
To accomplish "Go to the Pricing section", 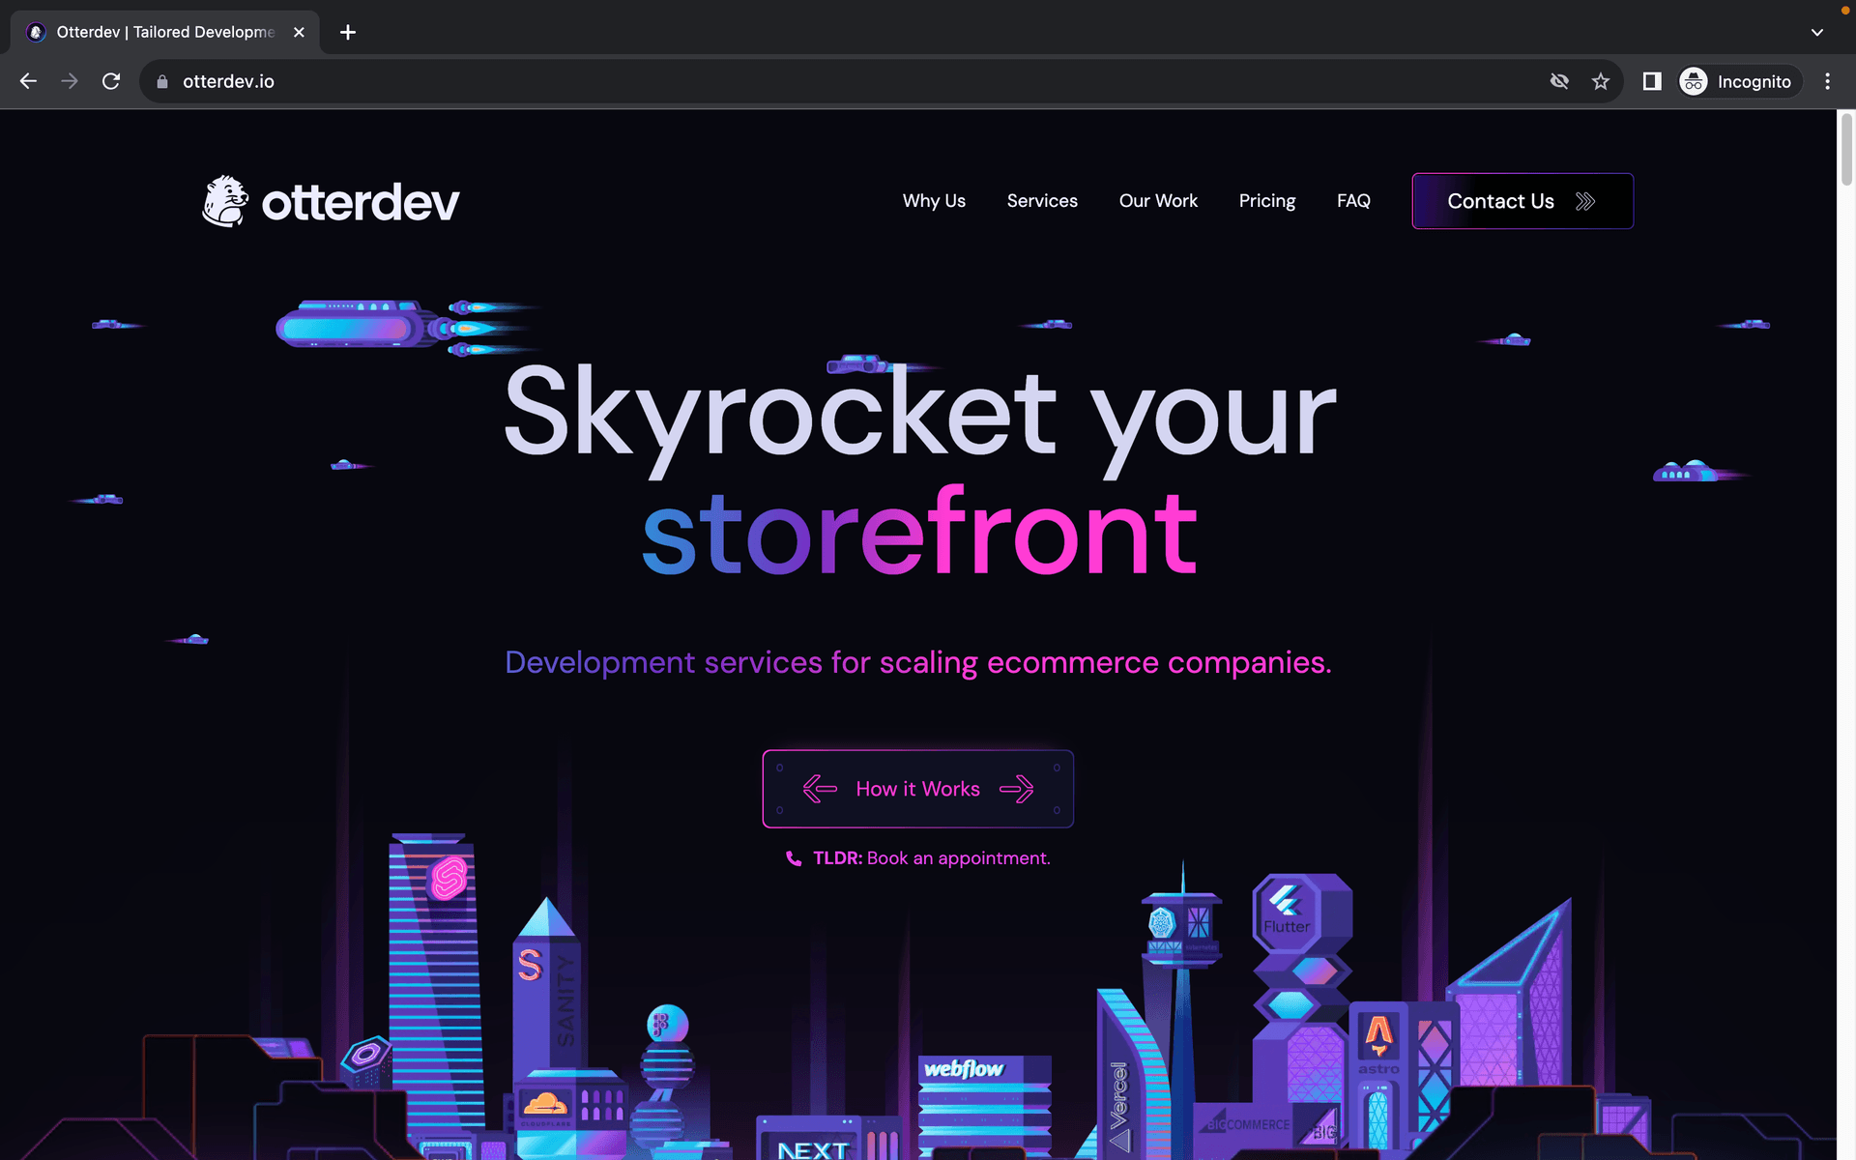I will click(1267, 201).
